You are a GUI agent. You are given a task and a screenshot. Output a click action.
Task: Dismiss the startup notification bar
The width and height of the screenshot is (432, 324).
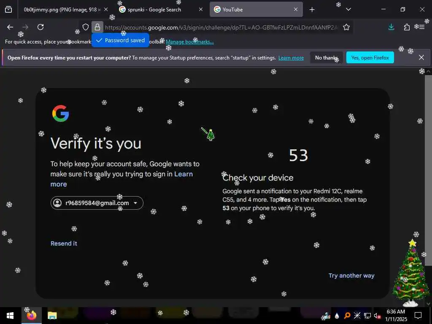[421, 57]
